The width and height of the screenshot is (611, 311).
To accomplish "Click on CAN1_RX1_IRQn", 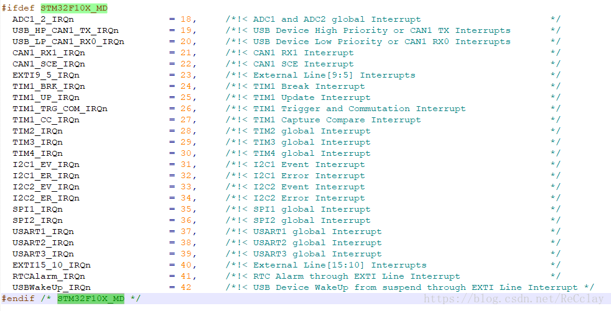I will tap(49, 53).
